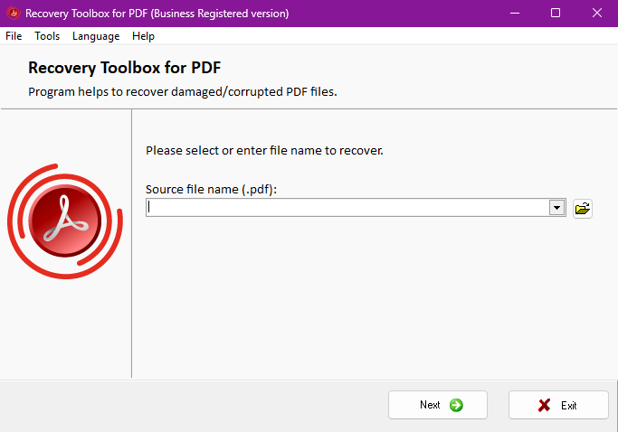618x432 pixels.
Task: Open the Tools menu
Action: coord(47,36)
